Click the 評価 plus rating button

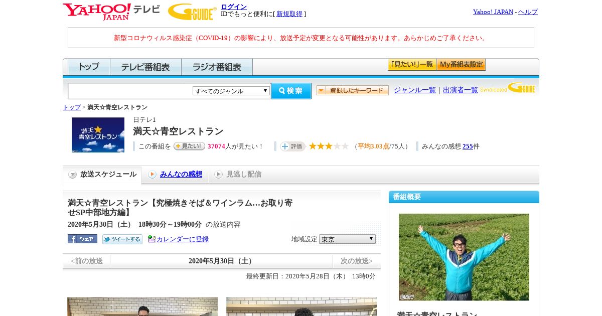293,146
